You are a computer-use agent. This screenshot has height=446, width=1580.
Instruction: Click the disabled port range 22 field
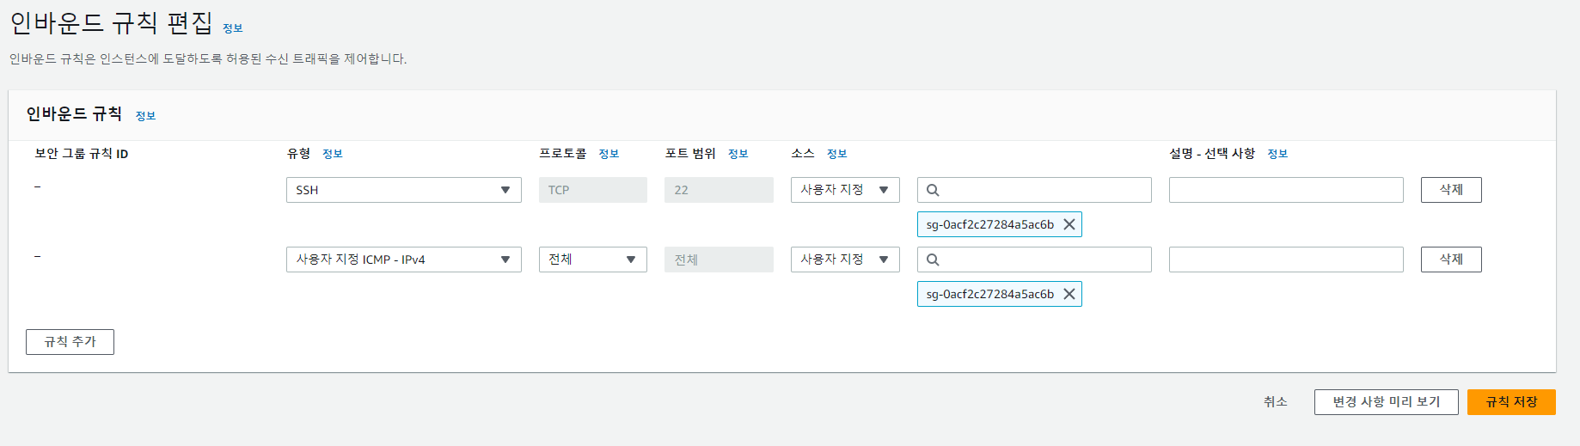point(719,190)
